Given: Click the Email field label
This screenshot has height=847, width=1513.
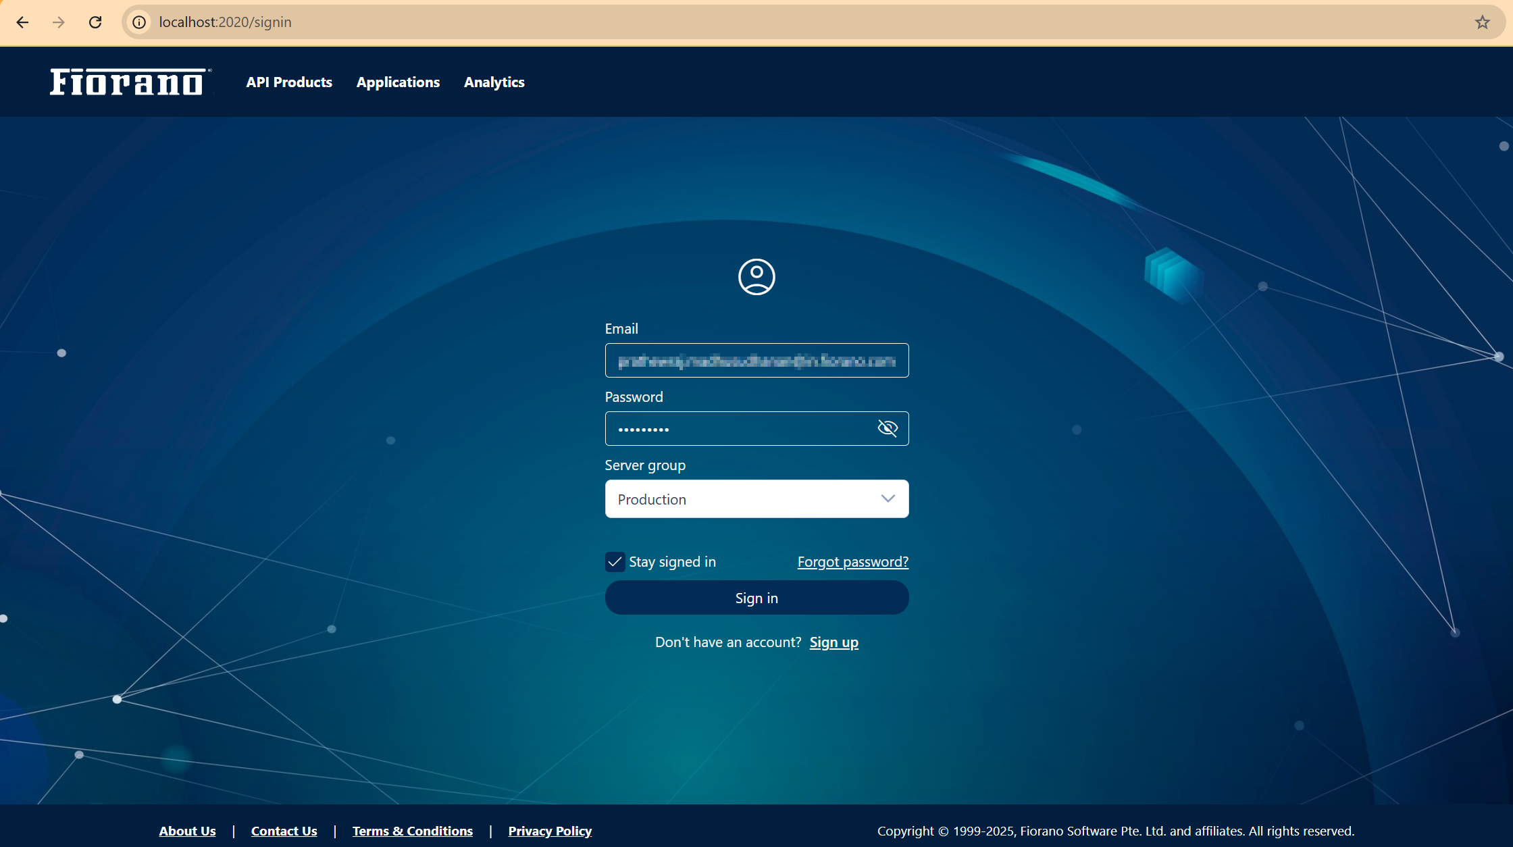Looking at the screenshot, I should pyautogui.click(x=621, y=329).
